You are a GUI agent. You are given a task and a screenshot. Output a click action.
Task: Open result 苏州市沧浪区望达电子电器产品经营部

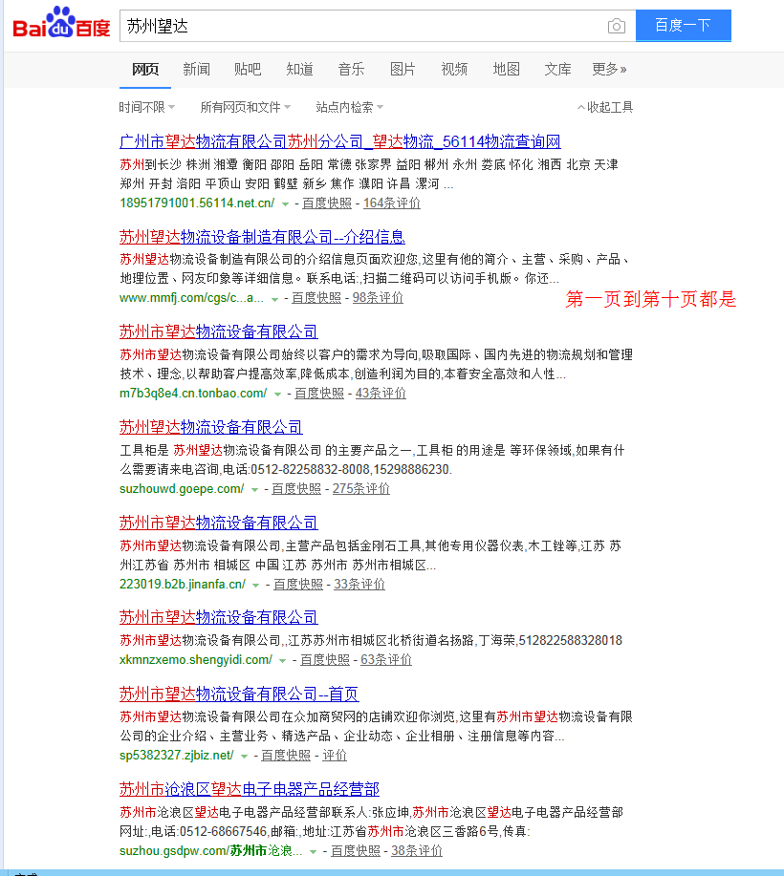pyautogui.click(x=250, y=790)
